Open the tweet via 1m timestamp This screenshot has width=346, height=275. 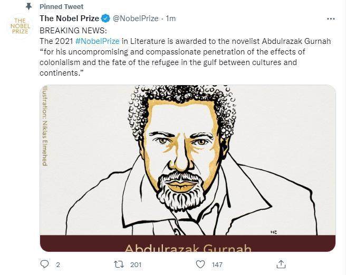[x=171, y=19]
